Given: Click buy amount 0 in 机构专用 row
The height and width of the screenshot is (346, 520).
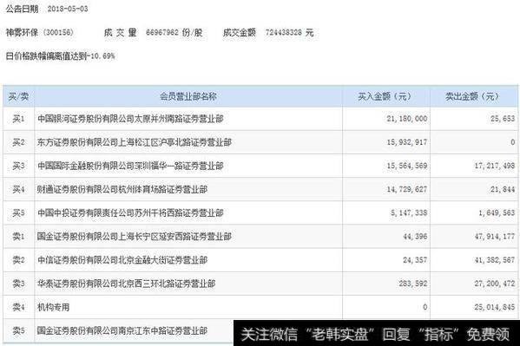Looking at the screenshot, I should click(x=425, y=307).
